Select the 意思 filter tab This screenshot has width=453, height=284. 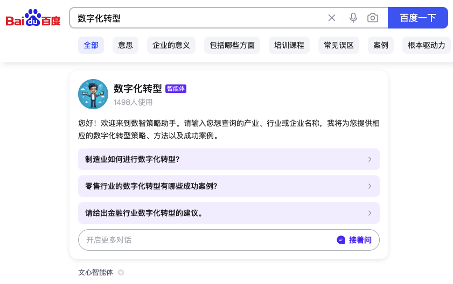coord(126,45)
